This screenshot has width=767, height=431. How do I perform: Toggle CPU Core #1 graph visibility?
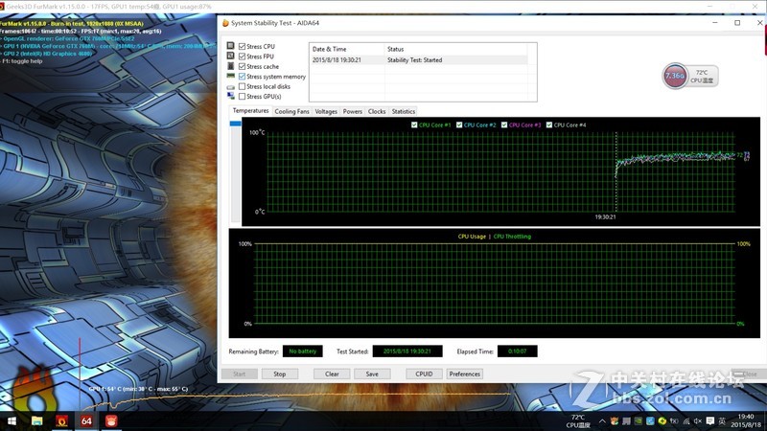click(414, 125)
